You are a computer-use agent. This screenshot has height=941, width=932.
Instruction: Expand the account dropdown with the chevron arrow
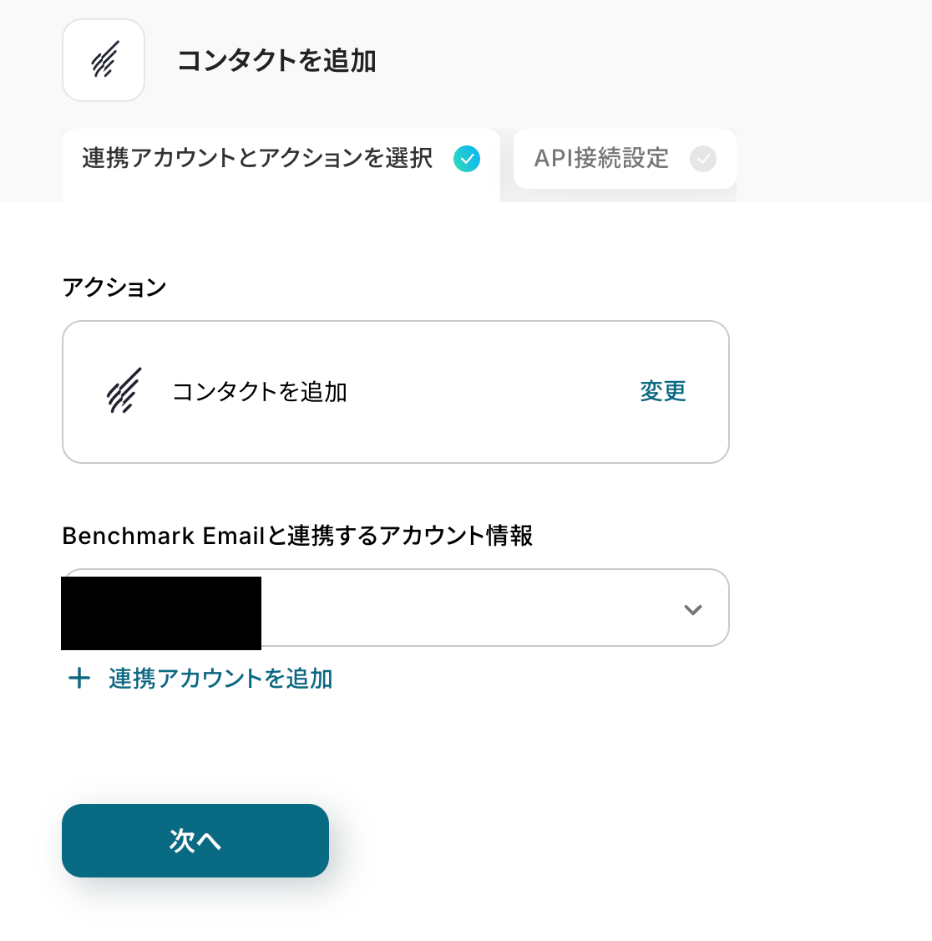(692, 609)
